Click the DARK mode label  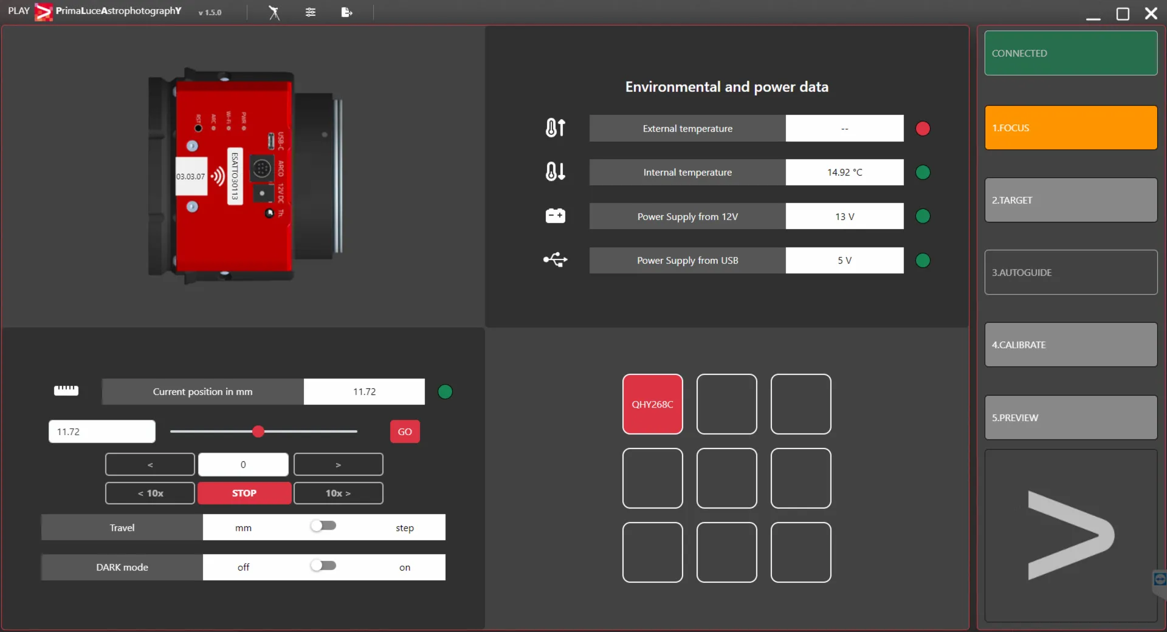tap(122, 567)
